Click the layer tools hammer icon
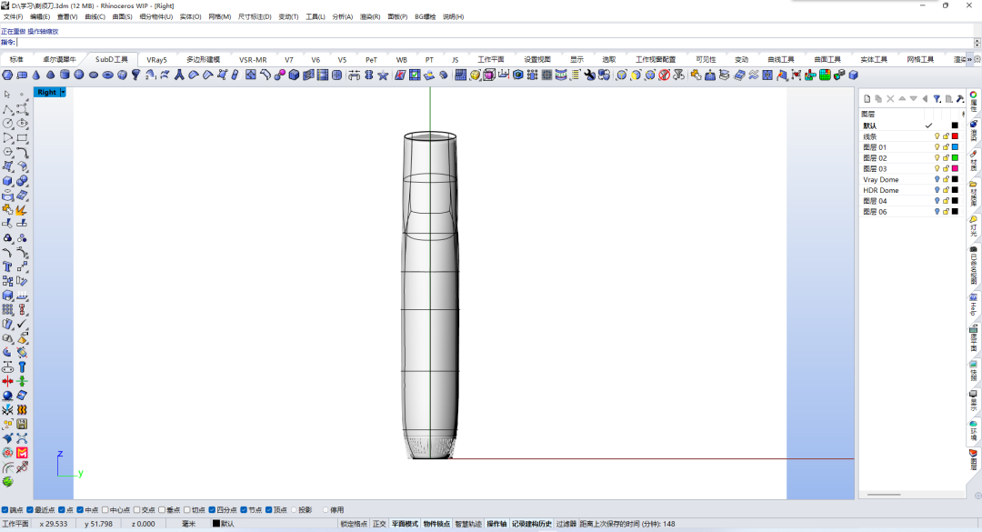This screenshot has height=532, width=982. click(x=959, y=99)
